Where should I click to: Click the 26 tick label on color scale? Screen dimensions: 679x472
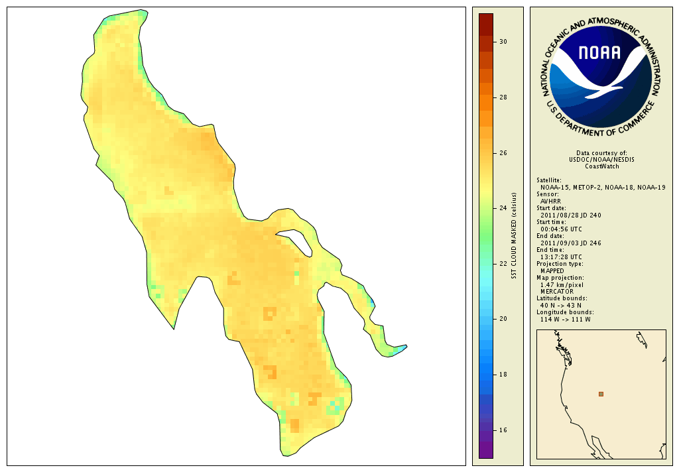pyautogui.click(x=503, y=153)
